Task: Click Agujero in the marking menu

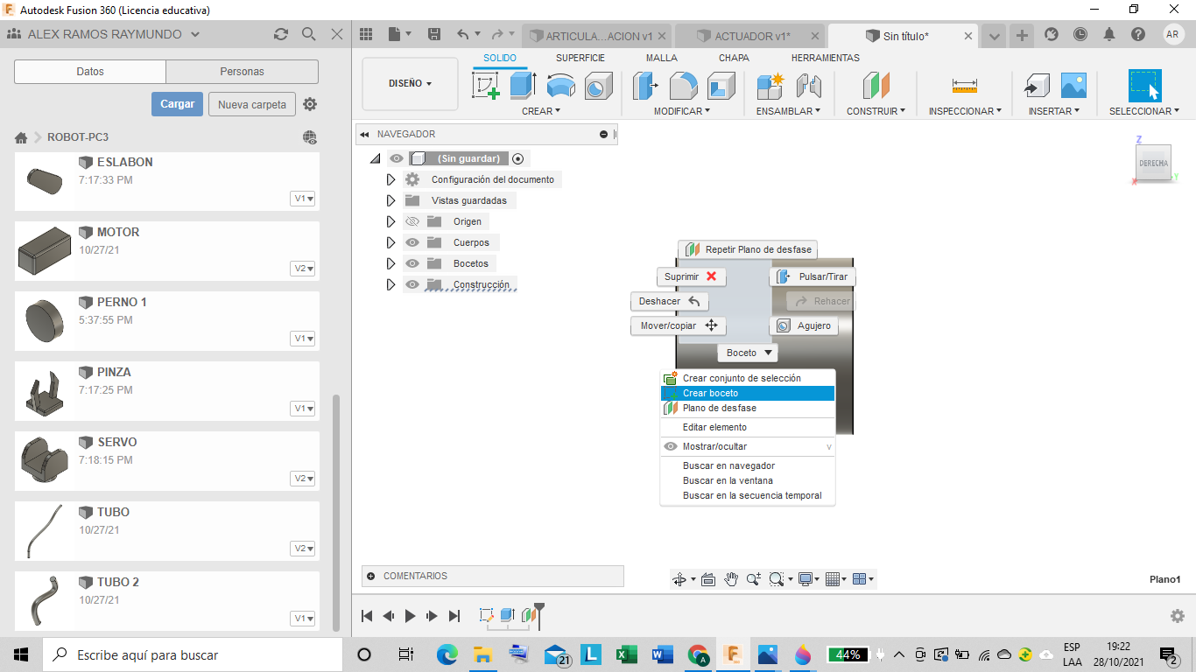Action: coord(803,325)
